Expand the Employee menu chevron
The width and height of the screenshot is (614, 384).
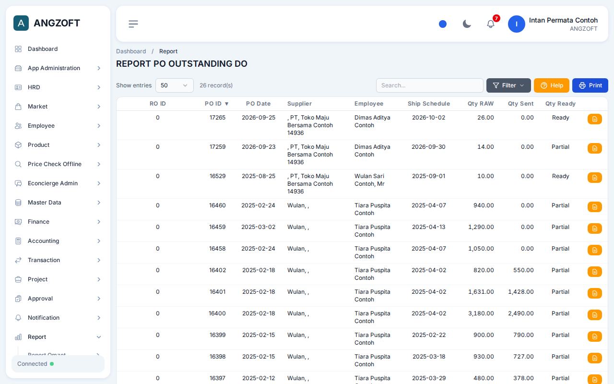pyautogui.click(x=99, y=126)
